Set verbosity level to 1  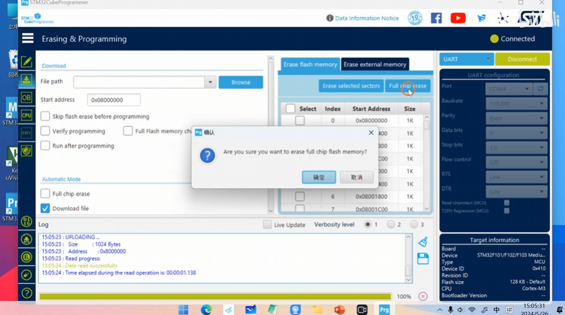(368, 225)
